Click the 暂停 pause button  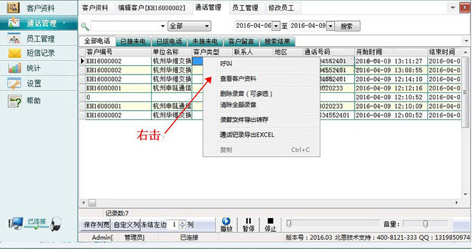[248, 224]
